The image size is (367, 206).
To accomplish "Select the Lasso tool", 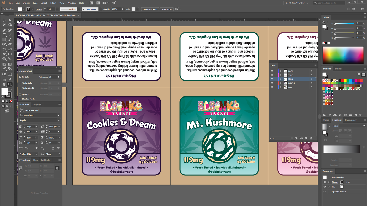I will [10, 25].
